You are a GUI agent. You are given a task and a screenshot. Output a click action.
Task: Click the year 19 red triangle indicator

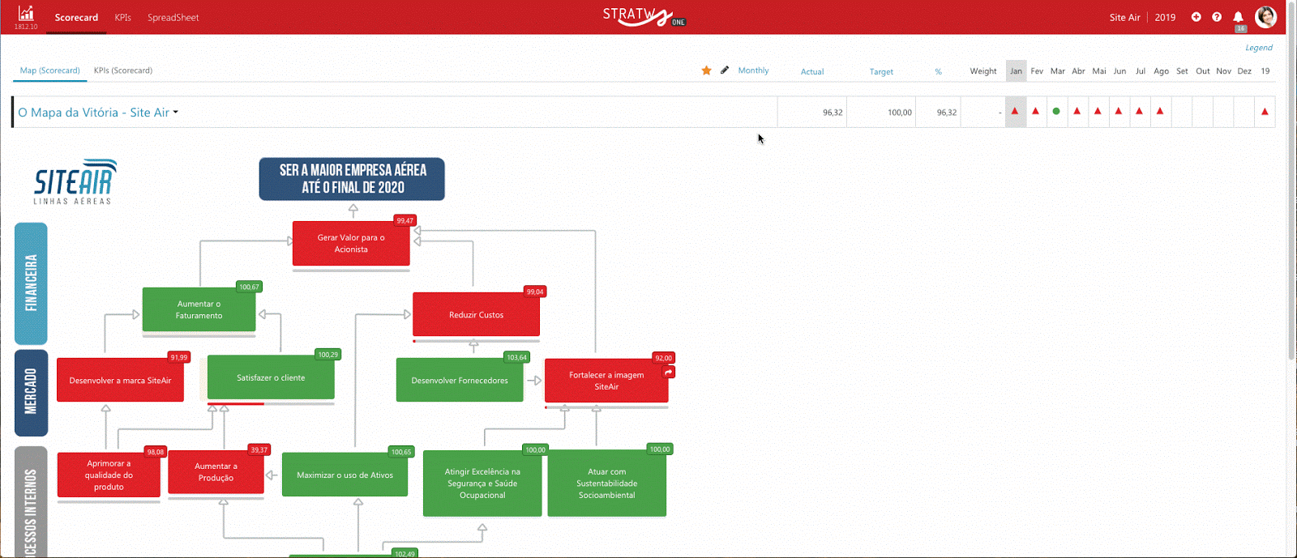point(1265,112)
